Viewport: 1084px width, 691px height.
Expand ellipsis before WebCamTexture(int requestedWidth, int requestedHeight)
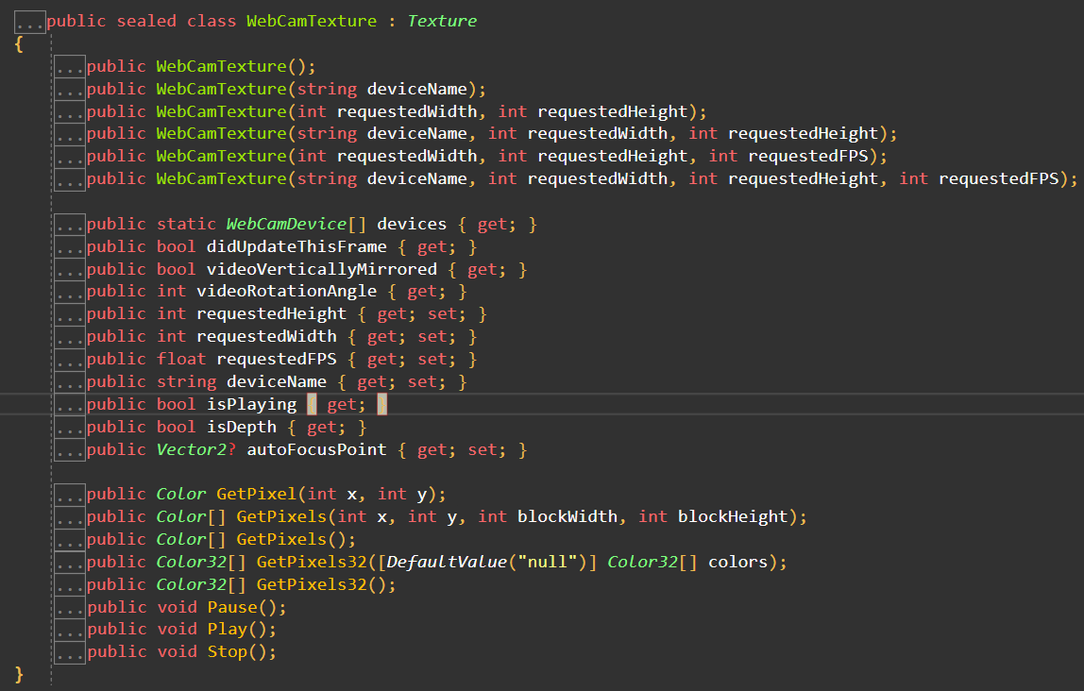[70, 112]
